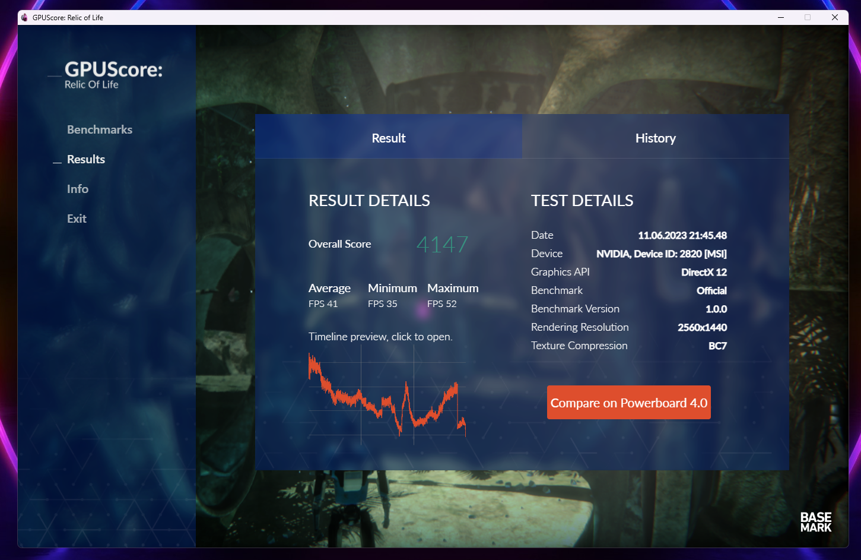The height and width of the screenshot is (560, 861).
Task: Select the Minimum FPS 35 value
Action: pyautogui.click(x=383, y=303)
